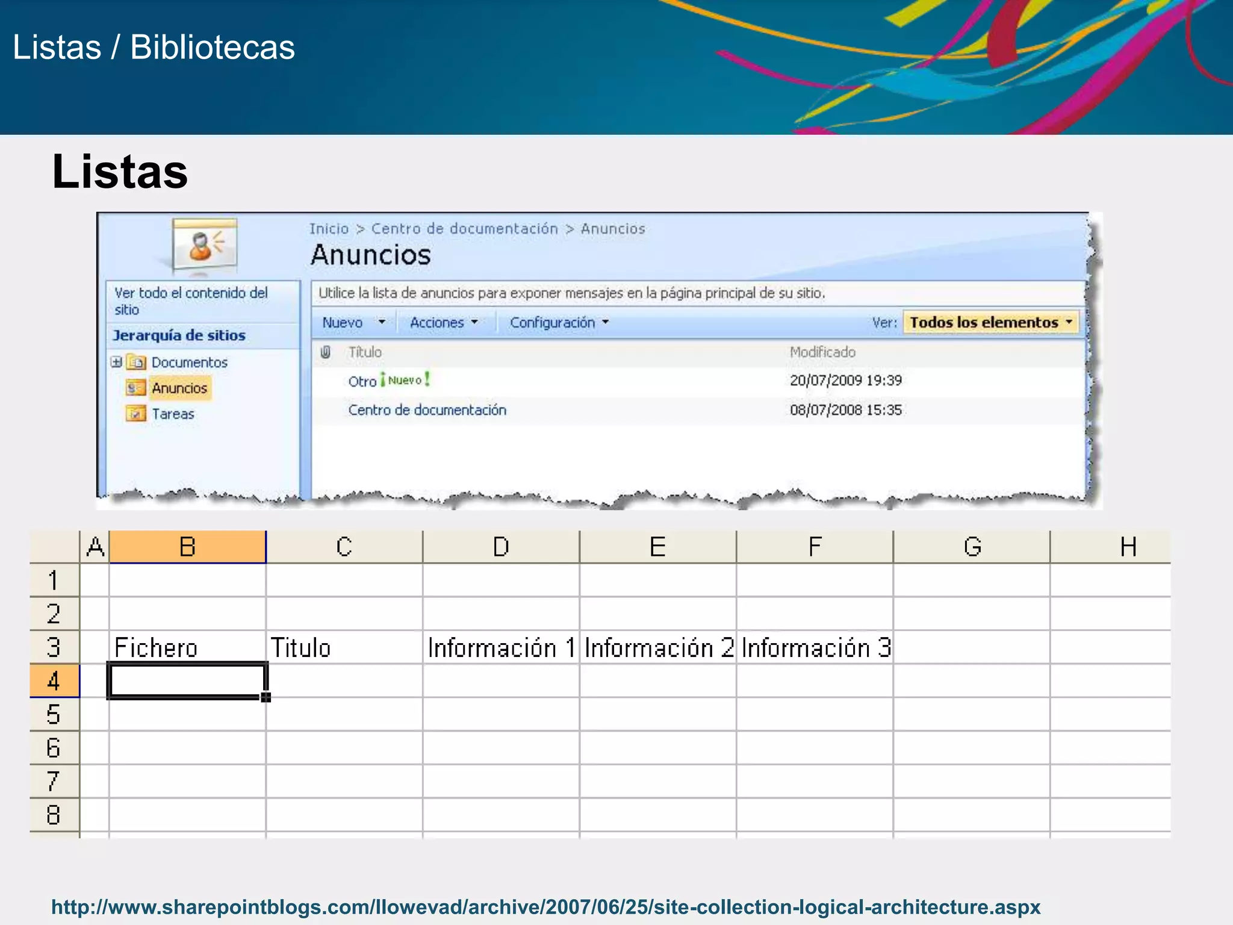This screenshot has height=925, width=1233.
Task: Select spreadsheet column header B
Action: [x=187, y=547]
